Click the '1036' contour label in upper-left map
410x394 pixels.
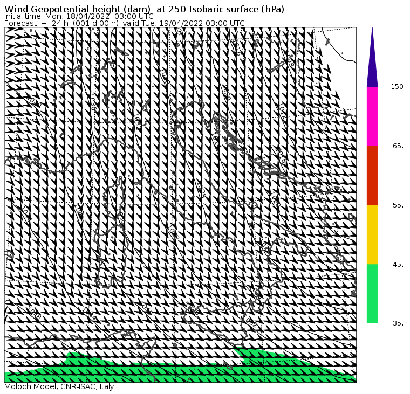point(93,102)
